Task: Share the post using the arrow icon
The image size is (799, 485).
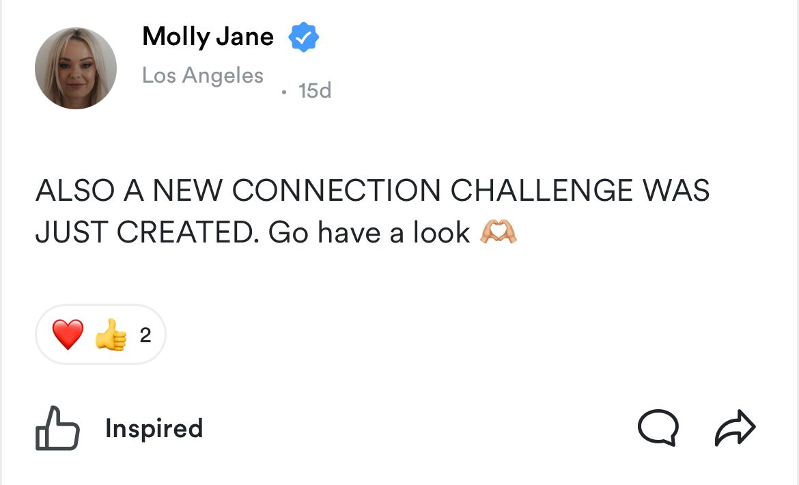Action: click(735, 428)
